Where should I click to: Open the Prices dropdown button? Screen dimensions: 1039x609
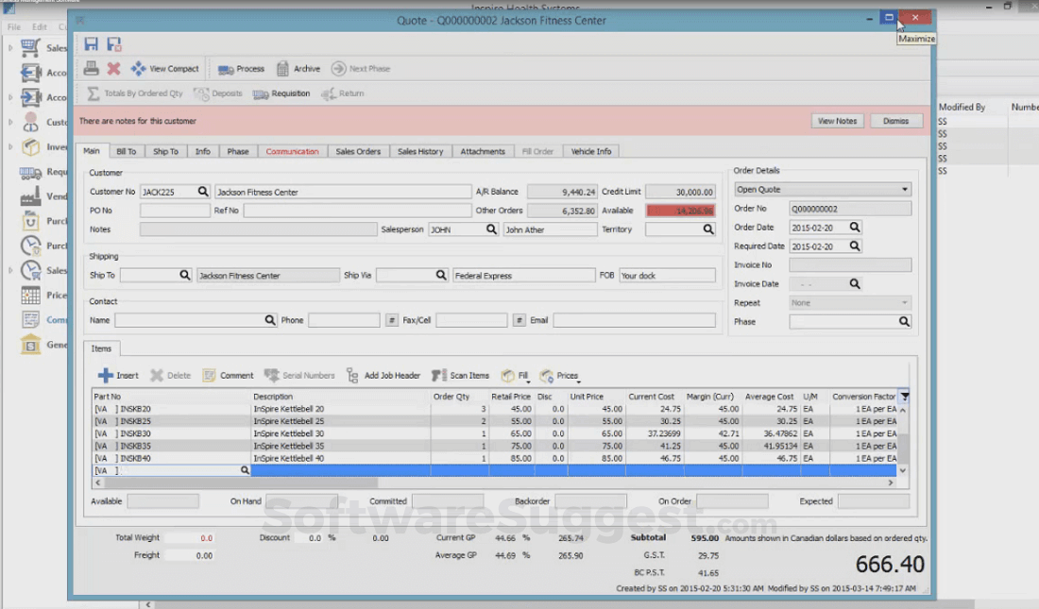(x=560, y=376)
